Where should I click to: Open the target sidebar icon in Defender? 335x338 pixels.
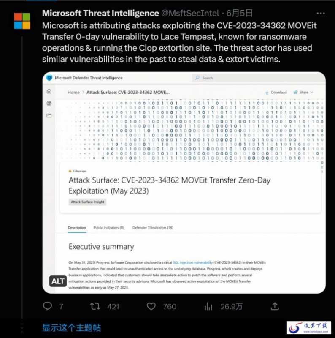point(49,103)
